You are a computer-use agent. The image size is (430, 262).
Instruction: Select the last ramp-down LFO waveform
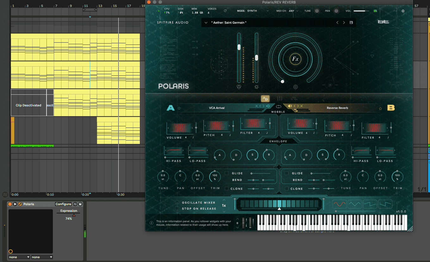385,204
